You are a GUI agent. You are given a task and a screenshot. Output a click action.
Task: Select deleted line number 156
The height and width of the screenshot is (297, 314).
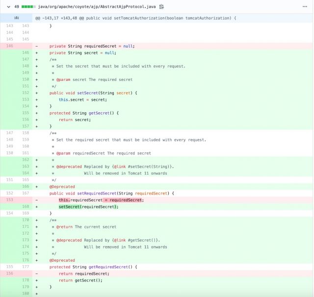click(9, 273)
